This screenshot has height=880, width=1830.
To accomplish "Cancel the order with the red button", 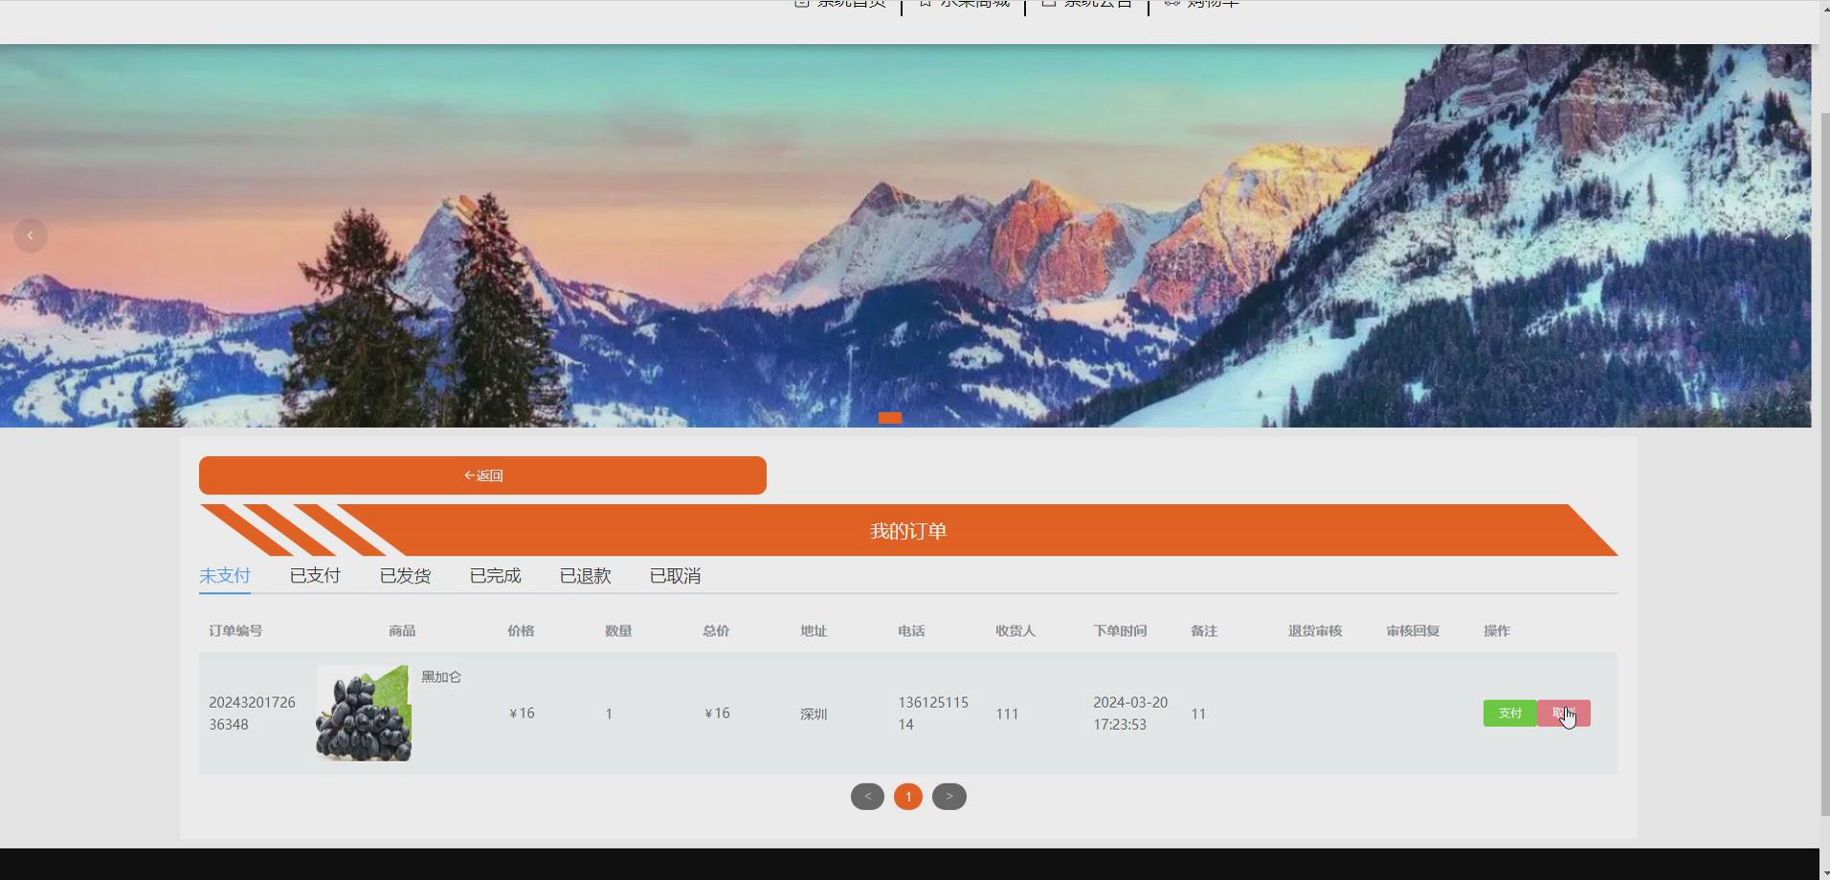I will click(1564, 714).
